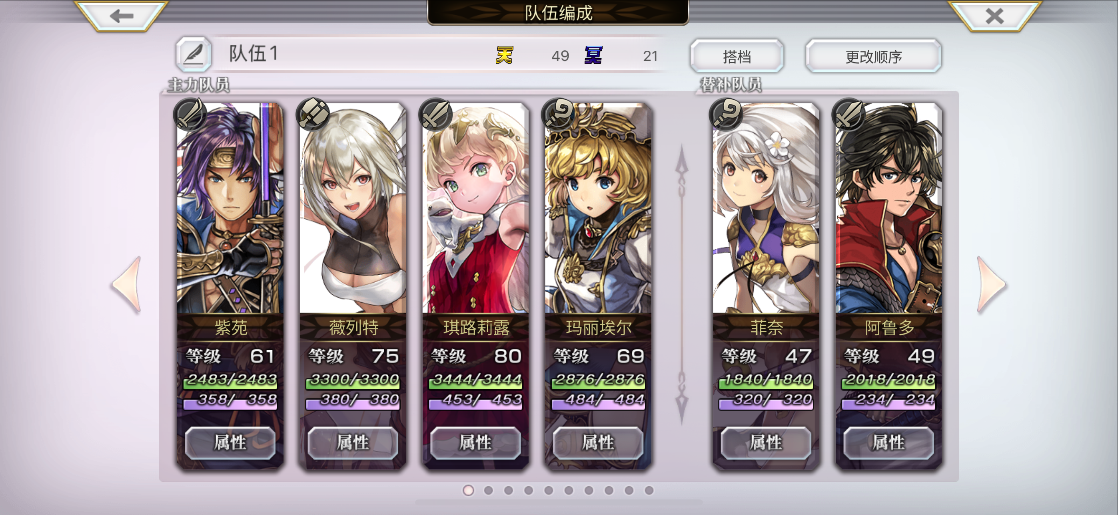Image resolution: width=1118 pixels, height=515 pixels.
Task: Click the vertical swap arrow between main and reserve
Action: [x=682, y=284]
